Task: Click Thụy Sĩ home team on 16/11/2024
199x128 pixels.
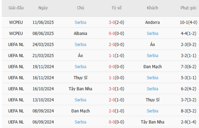Action: point(80,77)
